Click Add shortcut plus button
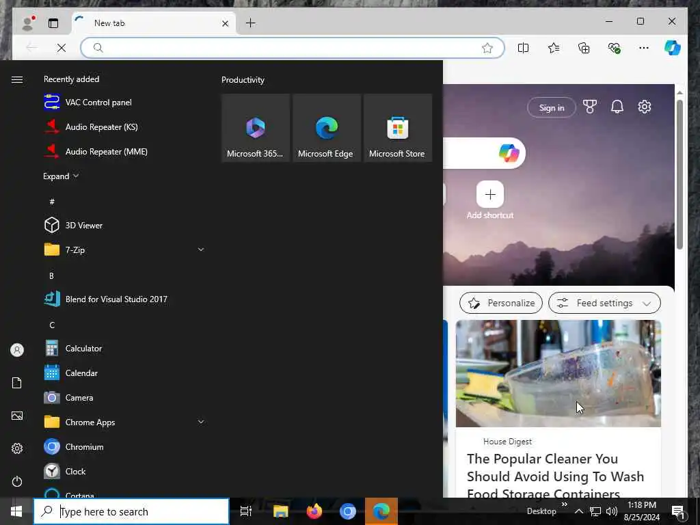Viewport: 700px width, 525px height. [490, 194]
